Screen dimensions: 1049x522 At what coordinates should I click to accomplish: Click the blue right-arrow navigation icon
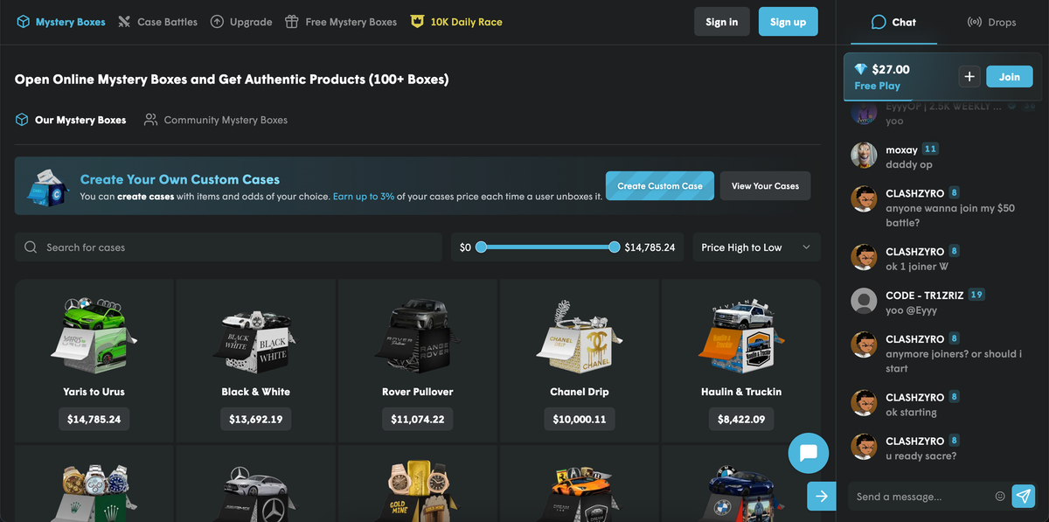pyautogui.click(x=821, y=496)
